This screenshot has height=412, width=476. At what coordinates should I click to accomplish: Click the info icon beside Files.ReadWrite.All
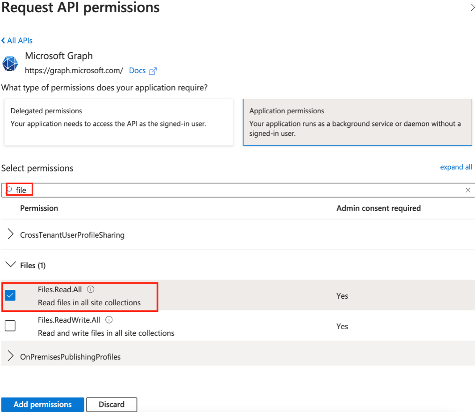tap(109, 320)
